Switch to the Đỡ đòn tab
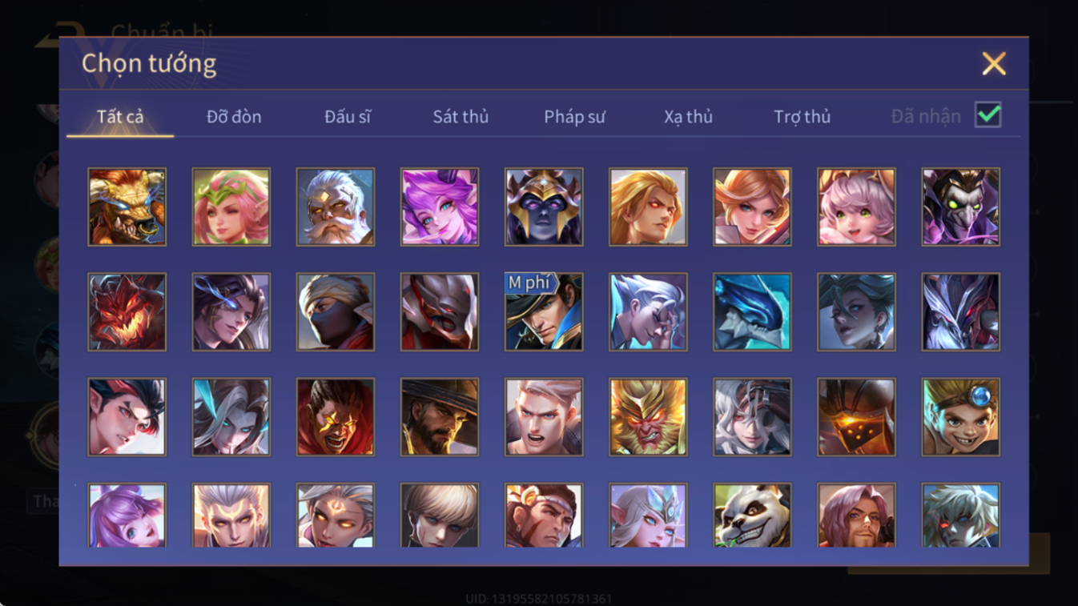 pyautogui.click(x=234, y=117)
